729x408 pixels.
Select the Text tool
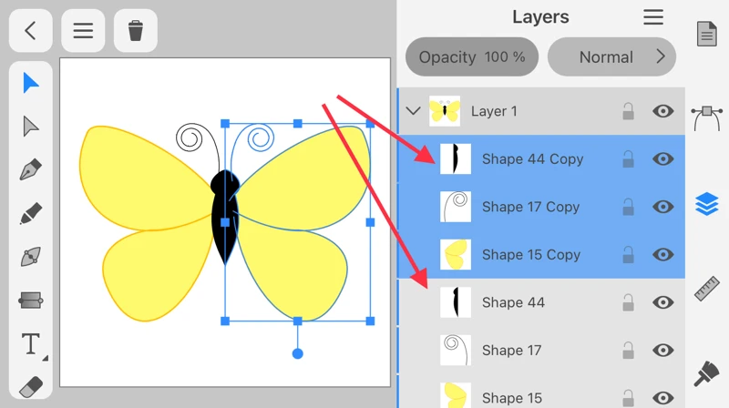click(x=31, y=344)
